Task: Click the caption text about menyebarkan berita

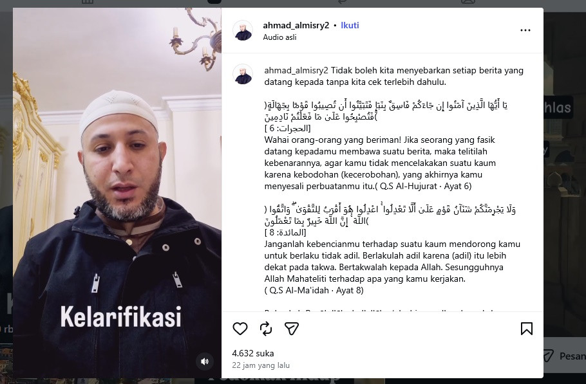Action: coord(394,76)
